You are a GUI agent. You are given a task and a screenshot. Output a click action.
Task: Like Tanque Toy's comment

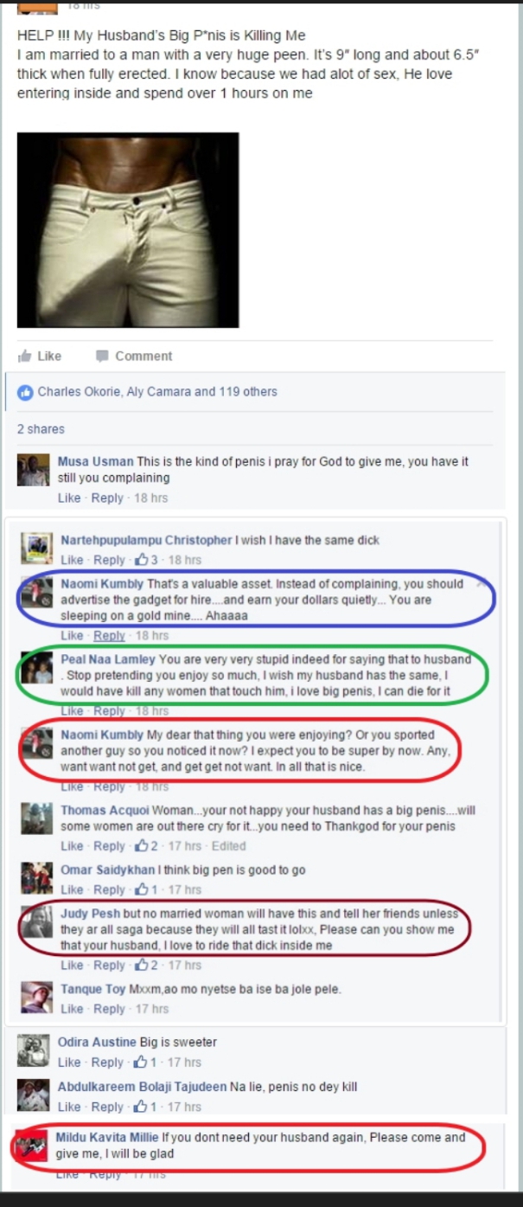pyautogui.click(x=72, y=1009)
